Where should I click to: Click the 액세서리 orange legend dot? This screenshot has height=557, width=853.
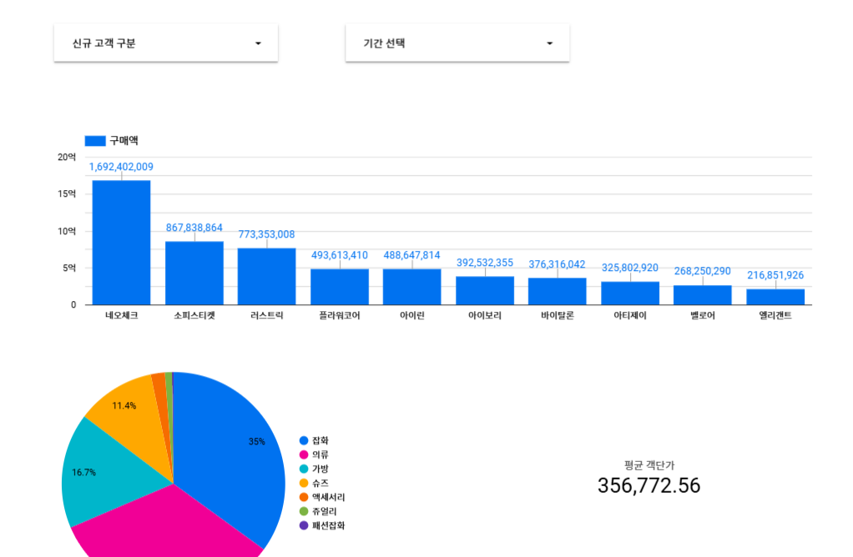coord(304,497)
